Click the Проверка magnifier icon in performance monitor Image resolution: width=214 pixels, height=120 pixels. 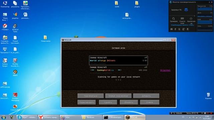tap(174, 19)
